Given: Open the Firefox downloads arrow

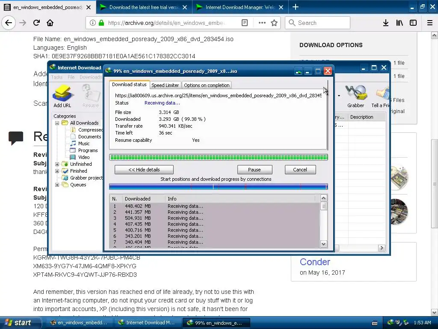Looking at the screenshot, I should 386,23.
